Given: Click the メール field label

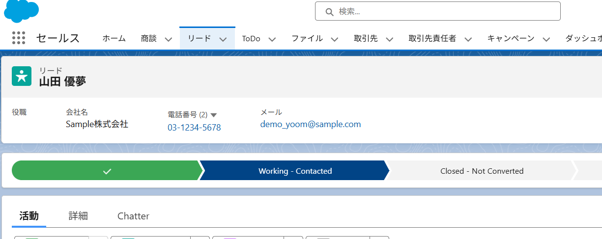Looking at the screenshot, I should pos(271,112).
